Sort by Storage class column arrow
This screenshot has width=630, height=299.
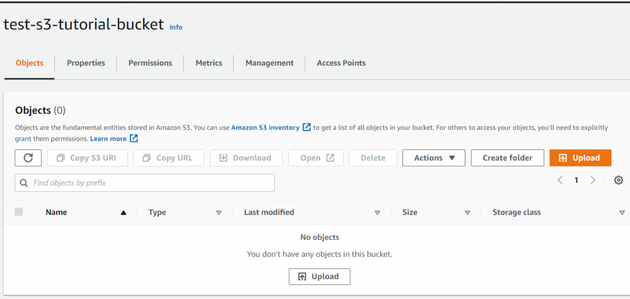click(622, 213)
